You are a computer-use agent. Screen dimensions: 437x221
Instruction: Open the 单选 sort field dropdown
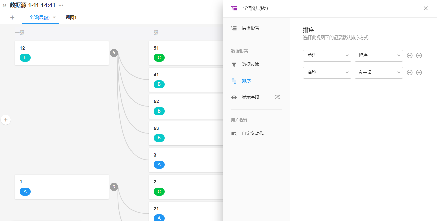click(x=327, y=55)
